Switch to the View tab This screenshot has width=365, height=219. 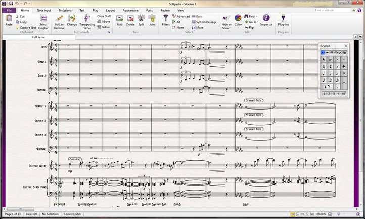180,10
